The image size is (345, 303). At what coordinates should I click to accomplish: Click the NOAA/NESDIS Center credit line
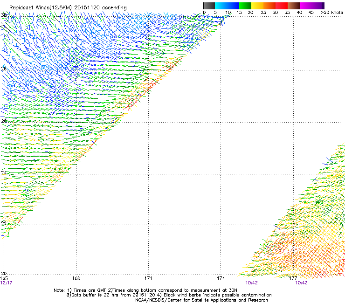pyautogui.click(x=201, y=300)
